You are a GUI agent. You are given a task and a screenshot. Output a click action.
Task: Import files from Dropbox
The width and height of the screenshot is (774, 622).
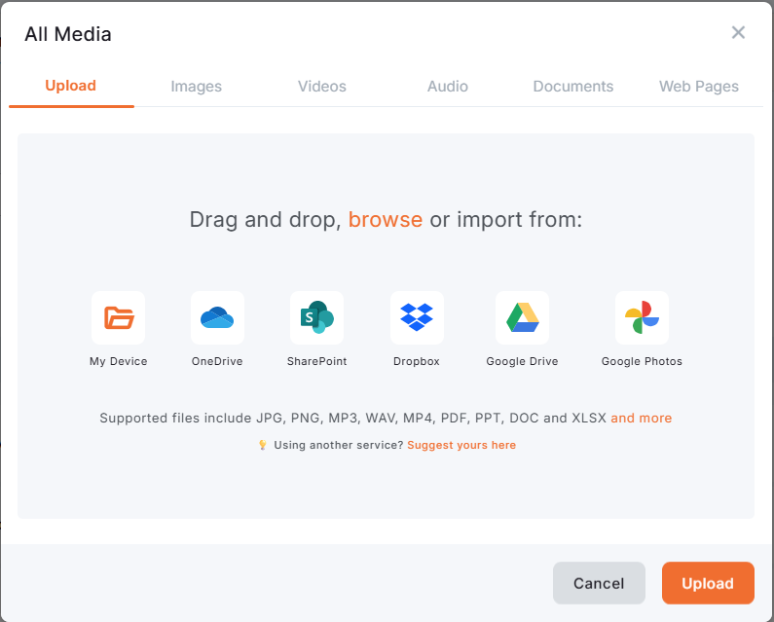tap(417, 317)
